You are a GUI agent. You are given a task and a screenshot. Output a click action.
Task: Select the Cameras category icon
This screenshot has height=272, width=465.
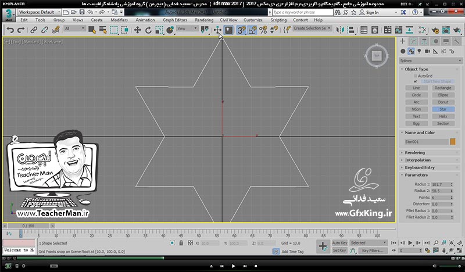point(427,51)
